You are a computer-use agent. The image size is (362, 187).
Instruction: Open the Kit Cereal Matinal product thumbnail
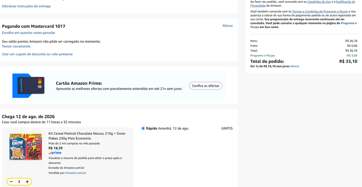coord(26,147)
